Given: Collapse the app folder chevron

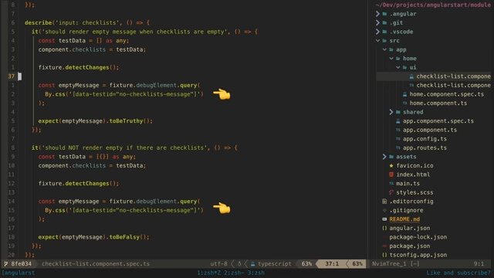Looking at the screenshot, I should pyautogui.click(x=384, y=49).
